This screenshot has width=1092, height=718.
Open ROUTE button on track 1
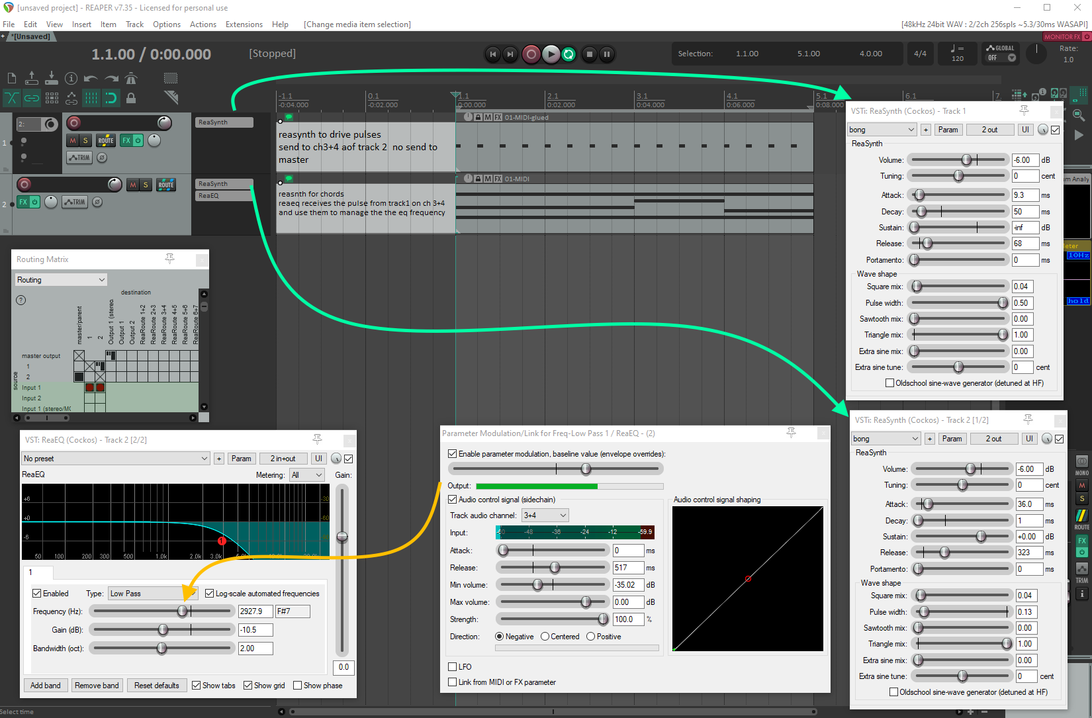(106, 140)
